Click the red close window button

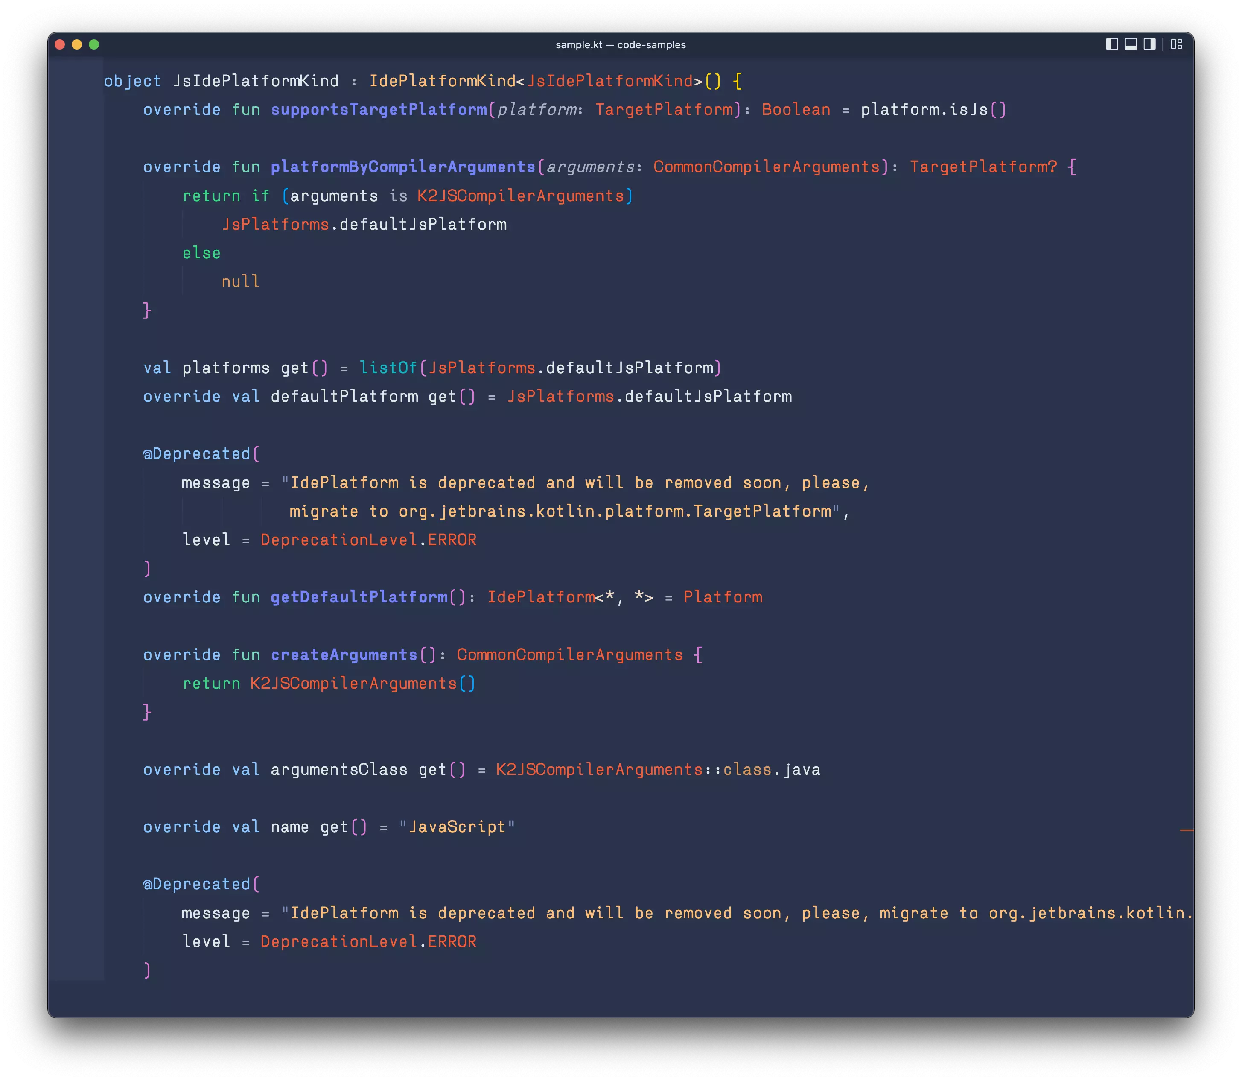[x=60, y=44]
